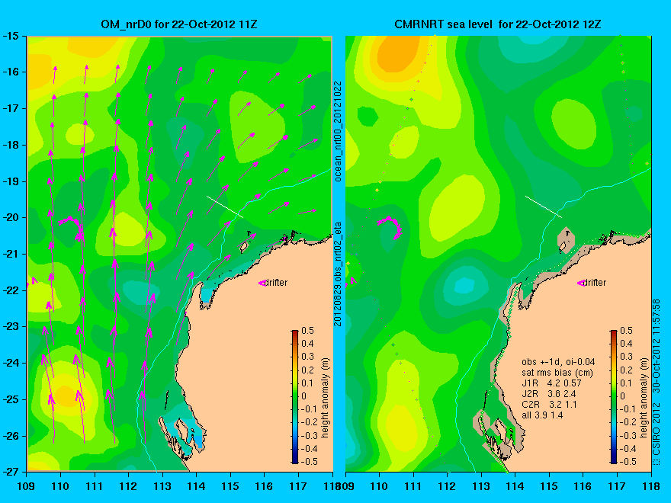Click the -25 latitude axis label
Screen dimensions: 671x503
tap(10, 399)
